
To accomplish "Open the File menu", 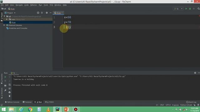I will pos(2,5).
